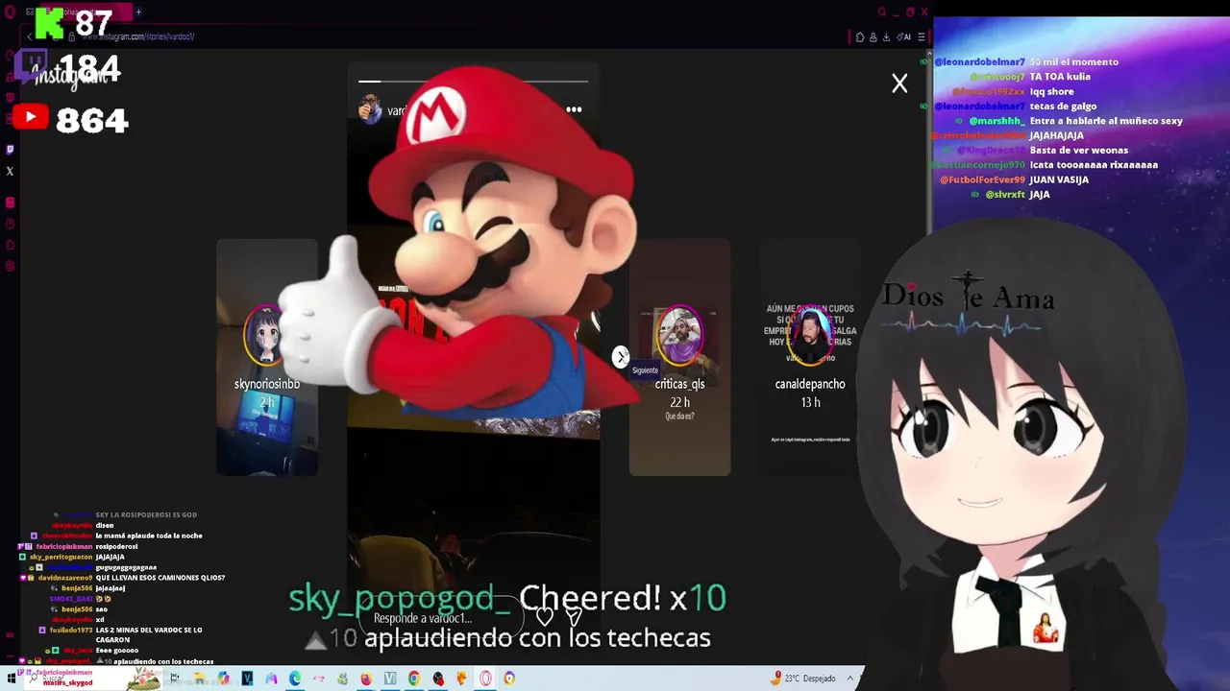Viewport: 1230px width, 691px height.
Task: Open Twitch panel in Opera sidebar
Action: coord(10,149)
